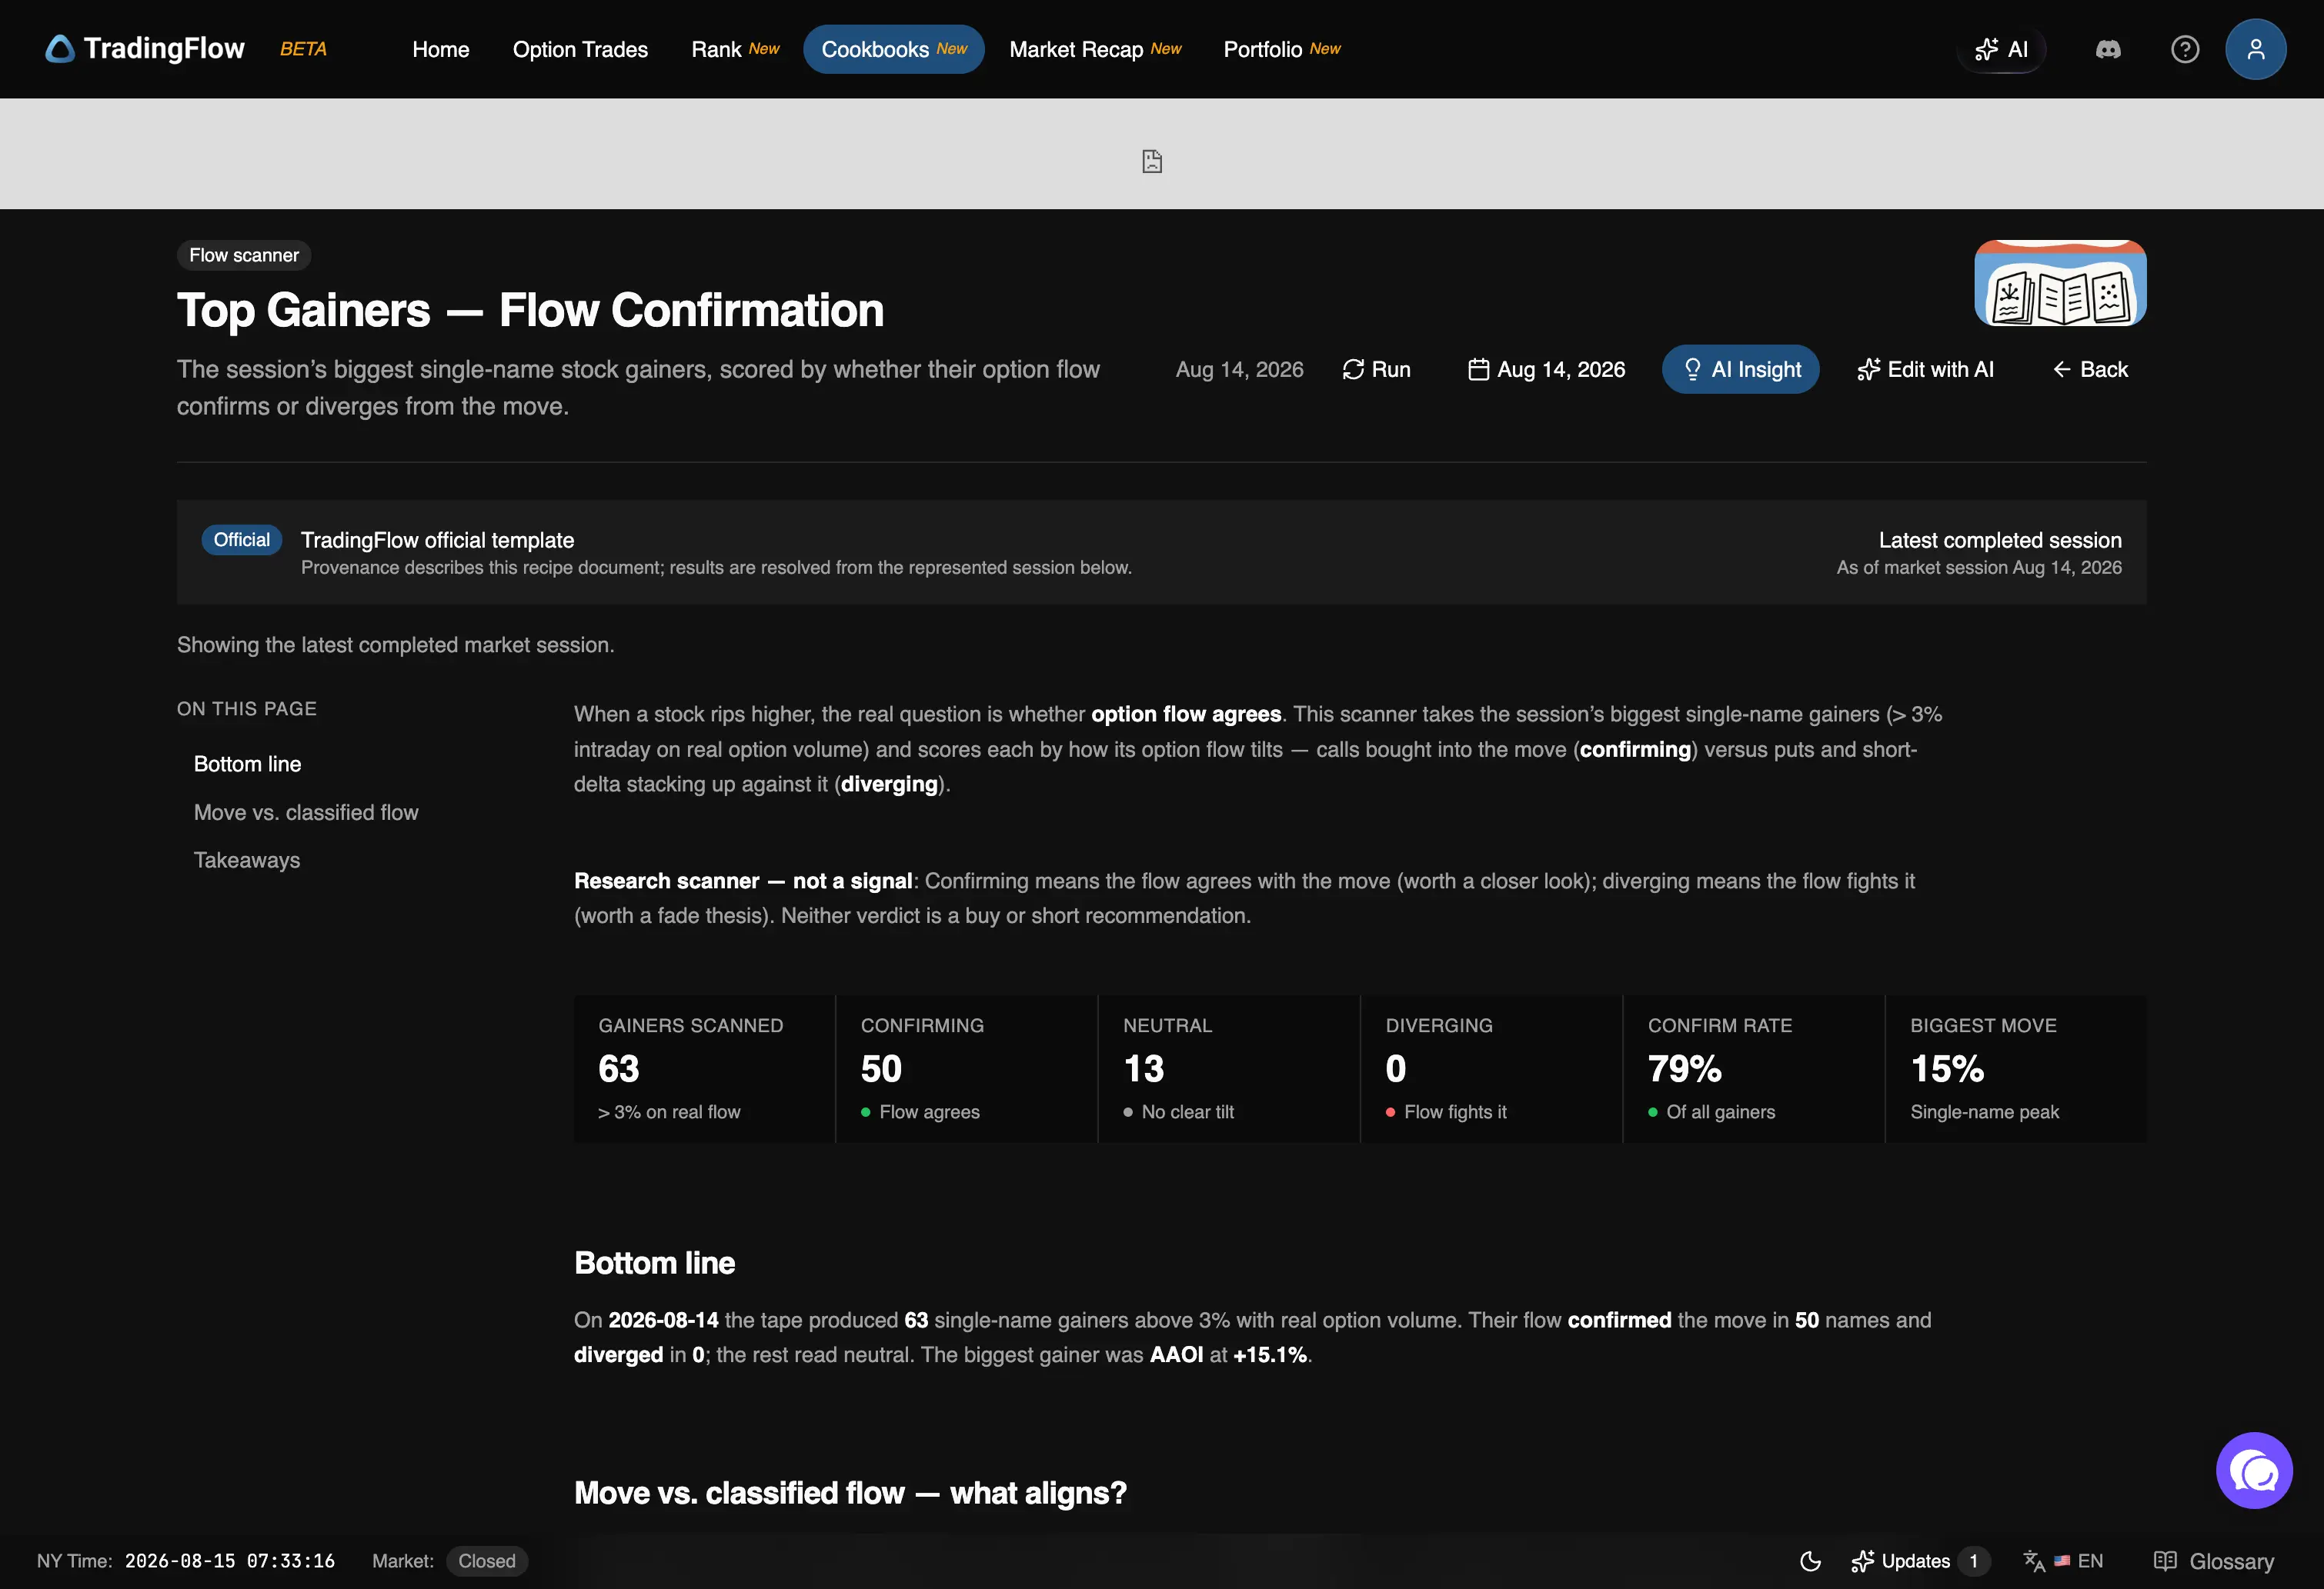
Task: Click the Diverging 0 card
Action: click(x=1491, y=1068)
